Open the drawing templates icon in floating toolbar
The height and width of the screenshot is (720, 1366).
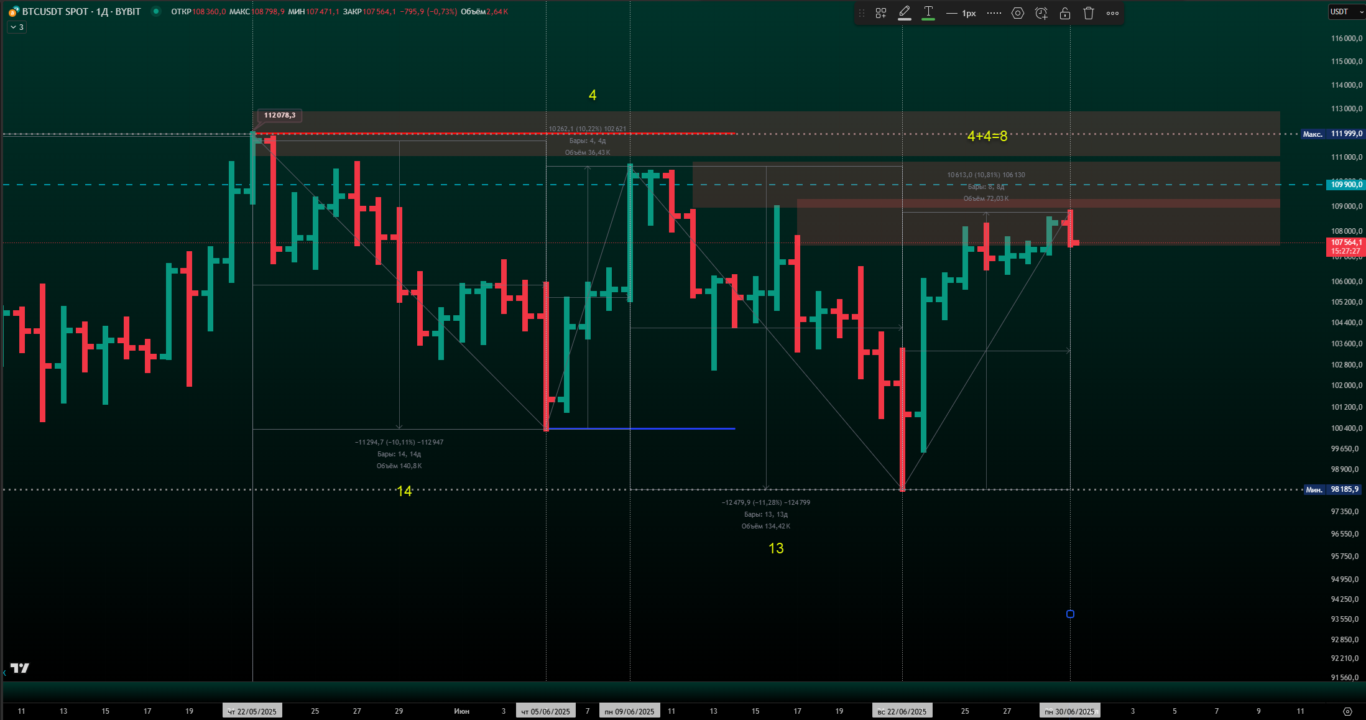coord(881,13)
